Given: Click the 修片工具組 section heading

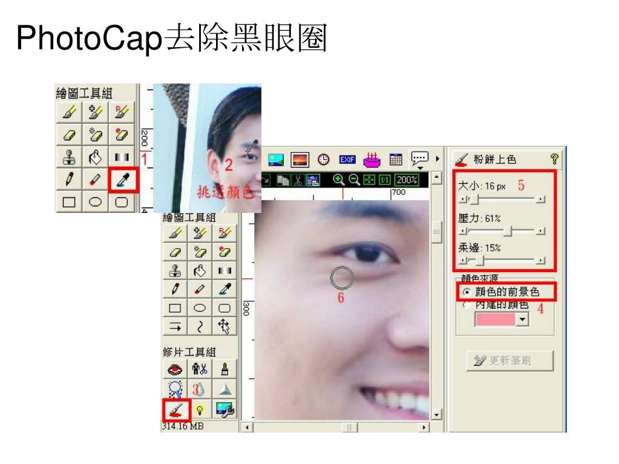Looking at the screenshot, I should [x=189, y=352].
